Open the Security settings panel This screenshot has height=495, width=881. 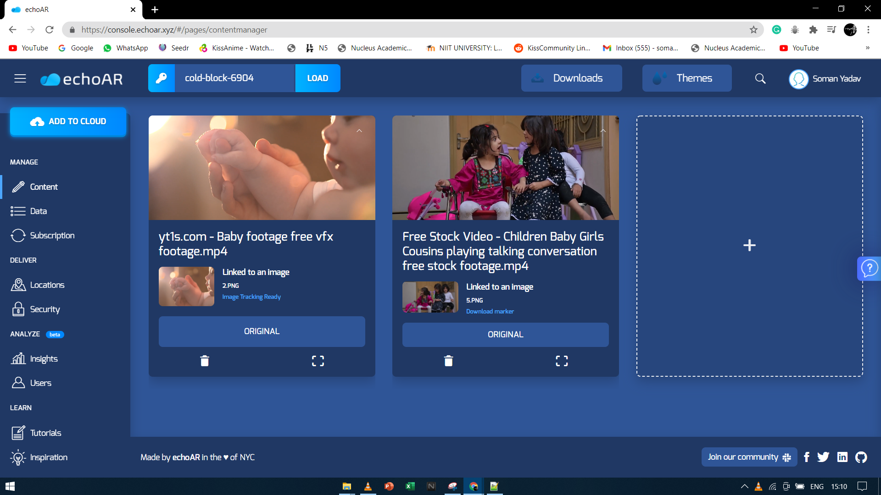pyautogui.click(x=45, y=309)
